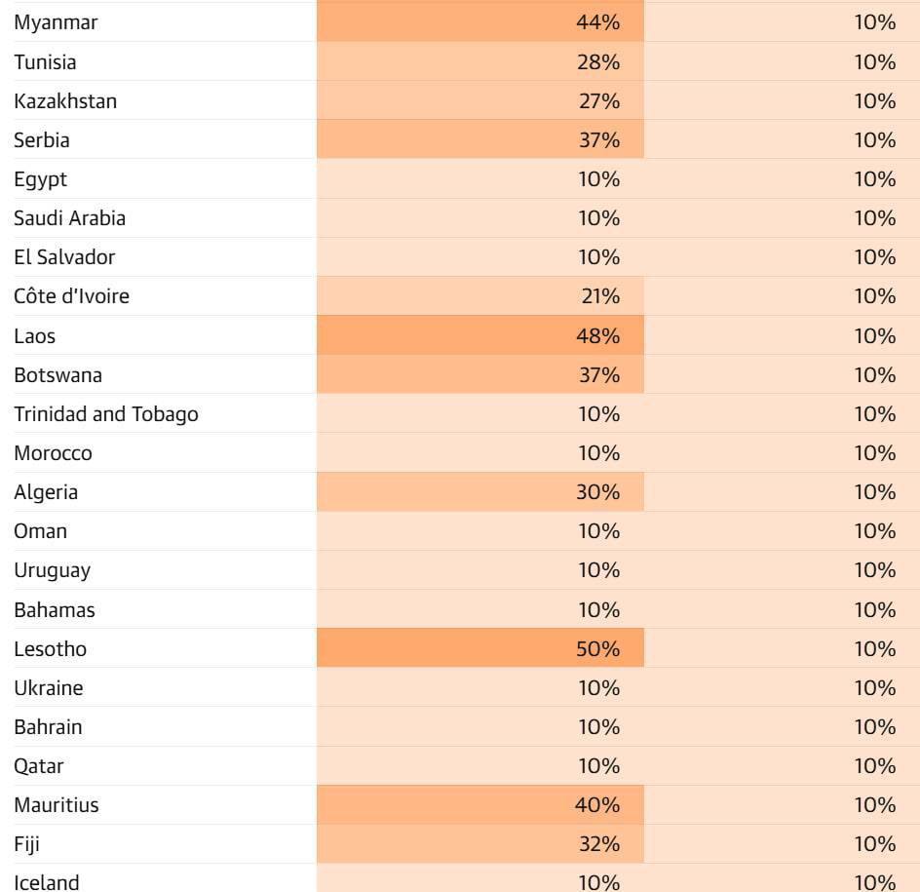Viewport: 920px width, 892px height.
Task: Select Serbia's 37% cell
Action: [x=598, y=140]
